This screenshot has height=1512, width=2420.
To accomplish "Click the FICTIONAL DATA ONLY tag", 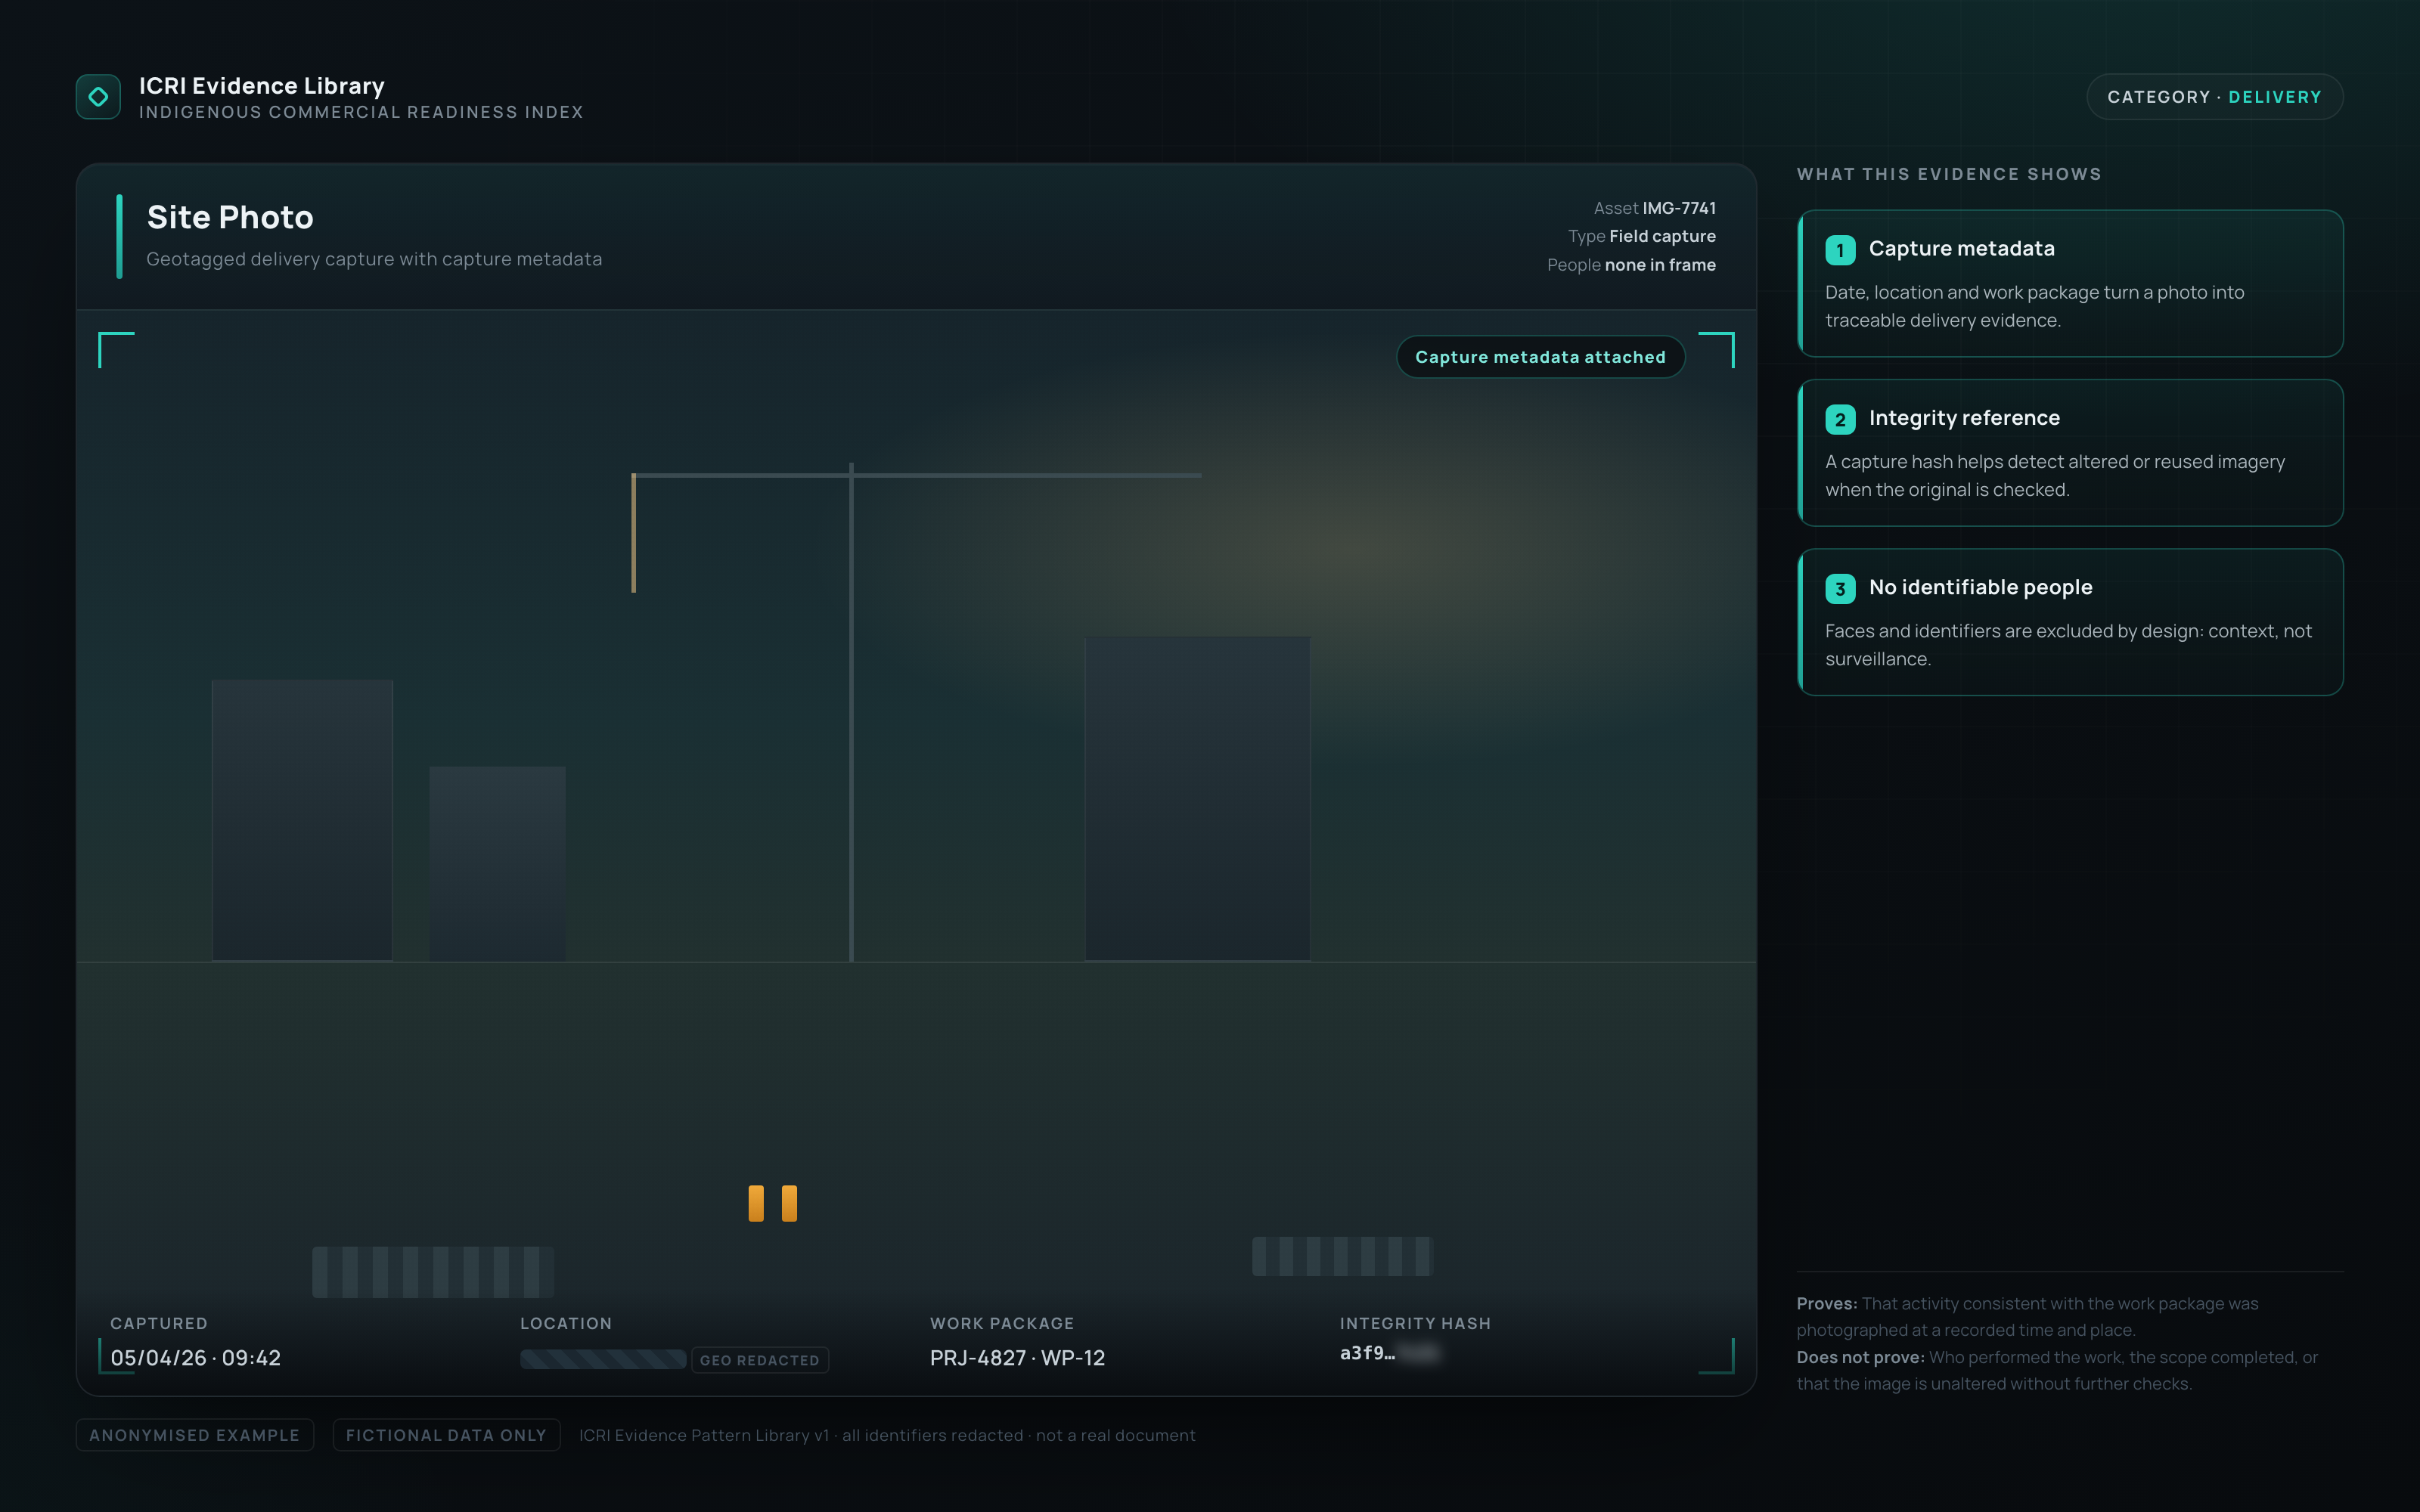I will pyautogui.click(x=446, y=1435).
